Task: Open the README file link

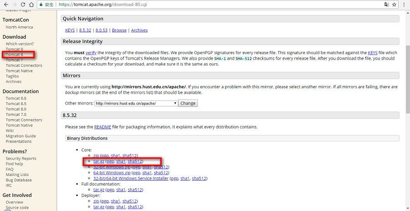Action: (103, 127)
